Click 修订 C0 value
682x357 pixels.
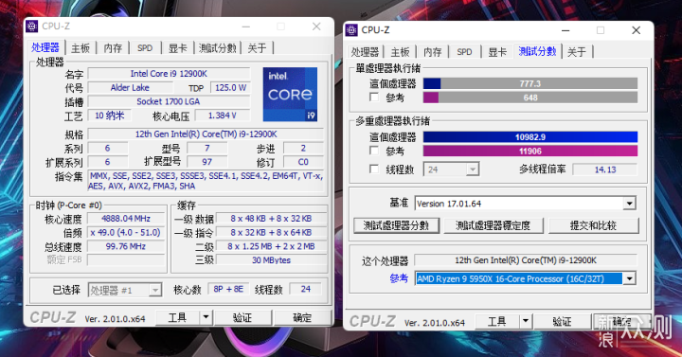303,162
